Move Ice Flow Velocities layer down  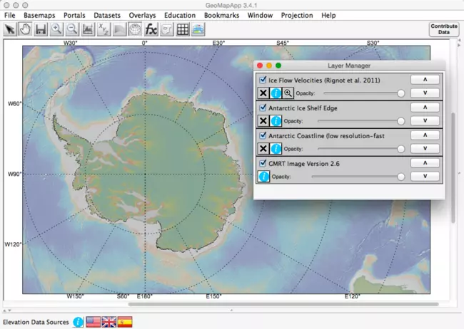click(425, 93)
